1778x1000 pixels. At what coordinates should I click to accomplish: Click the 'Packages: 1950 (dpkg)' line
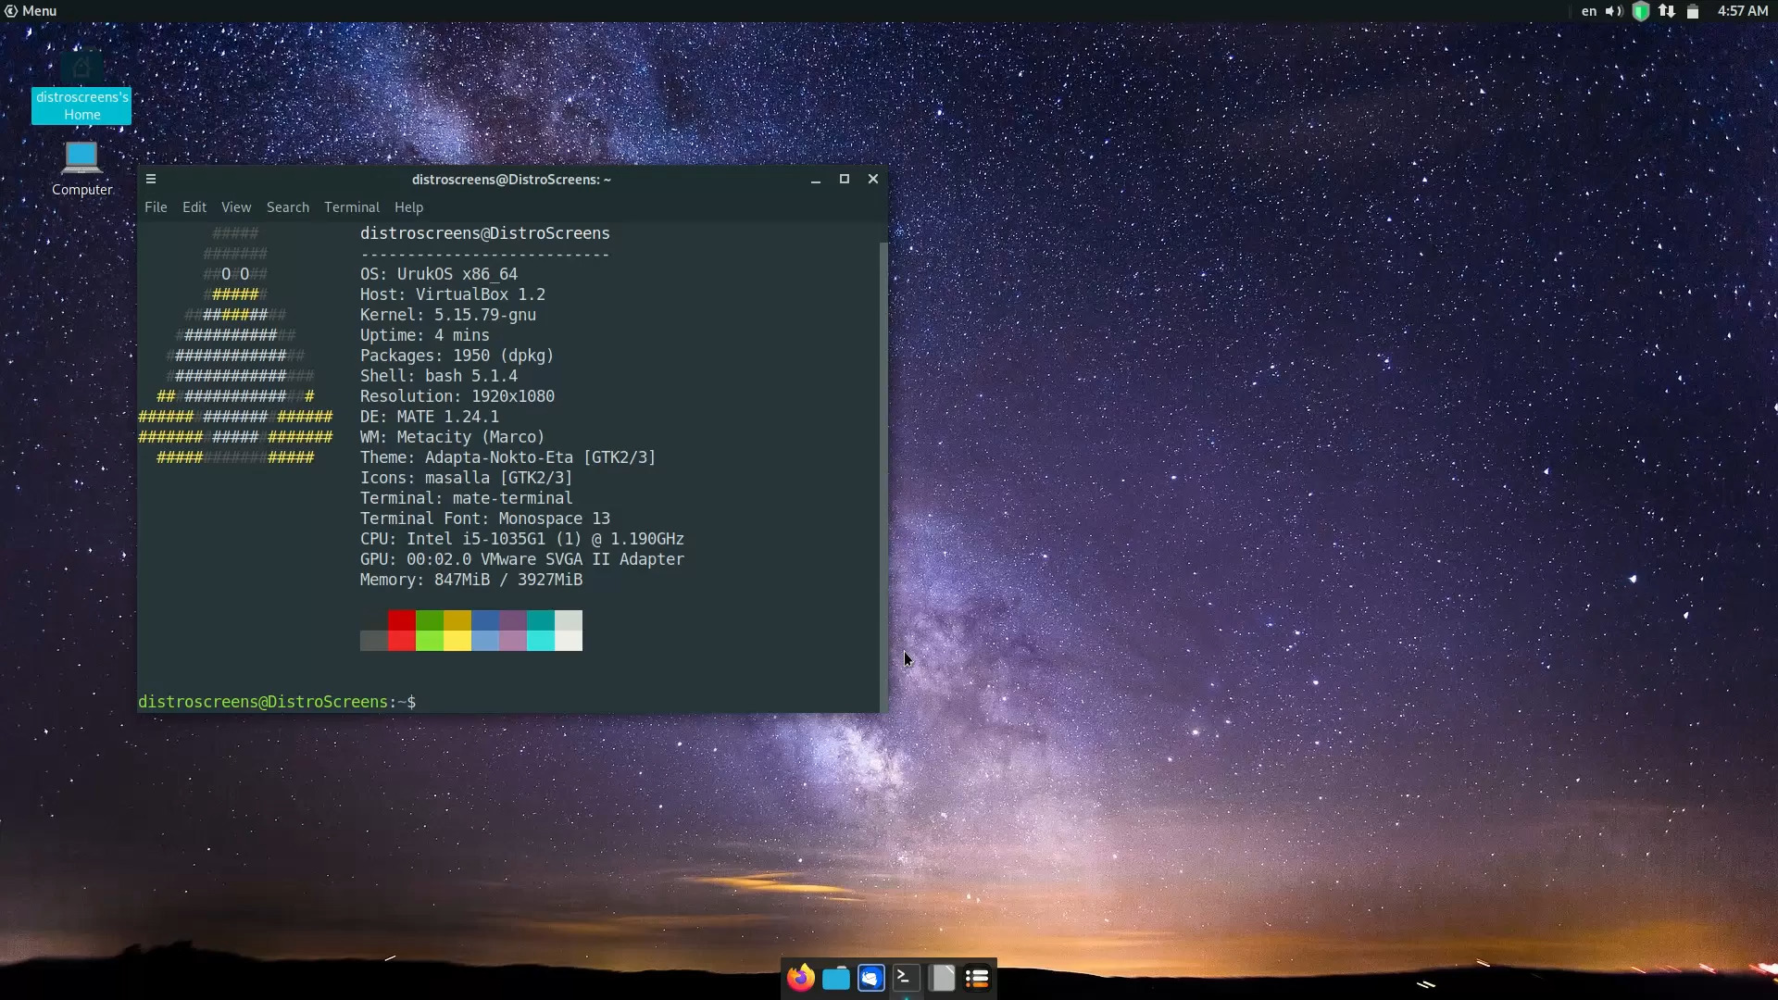457,356
